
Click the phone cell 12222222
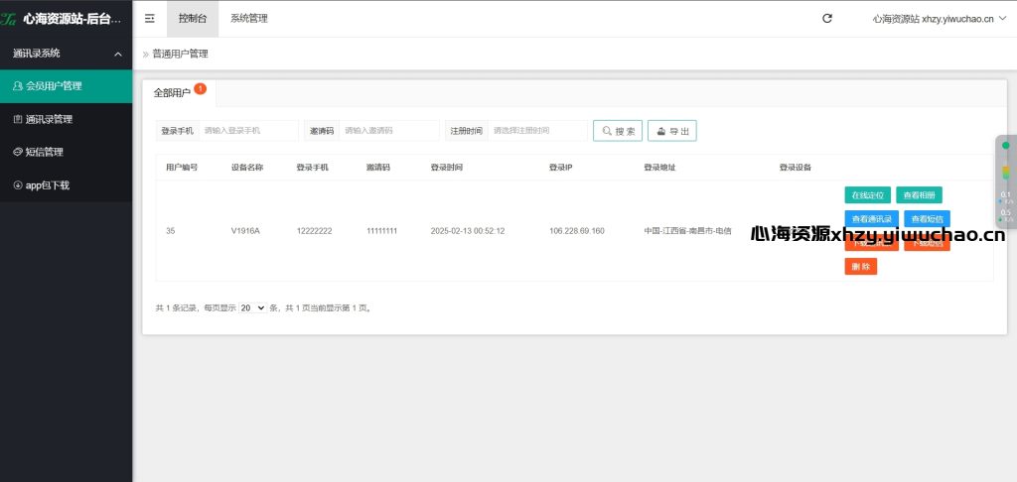315,231
